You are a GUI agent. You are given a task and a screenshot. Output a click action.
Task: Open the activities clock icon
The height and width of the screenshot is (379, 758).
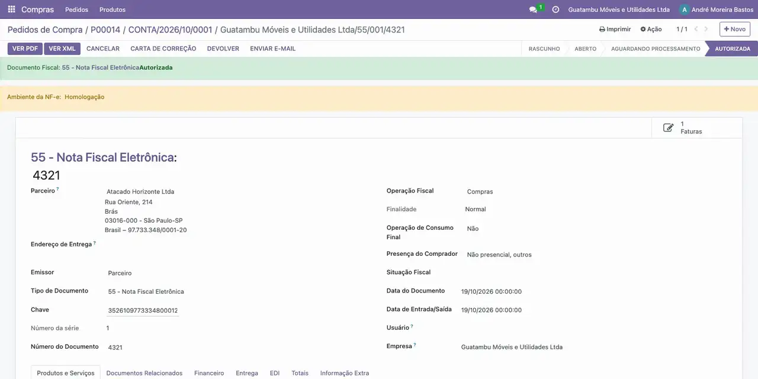coord(555,9)
